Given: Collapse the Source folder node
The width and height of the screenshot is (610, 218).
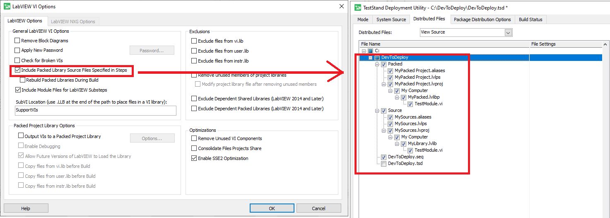Looking at the screenshot, I should [x=377, y=111].
